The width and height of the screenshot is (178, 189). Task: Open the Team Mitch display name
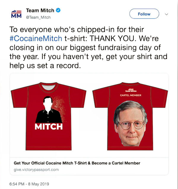(x=40, y=10)
